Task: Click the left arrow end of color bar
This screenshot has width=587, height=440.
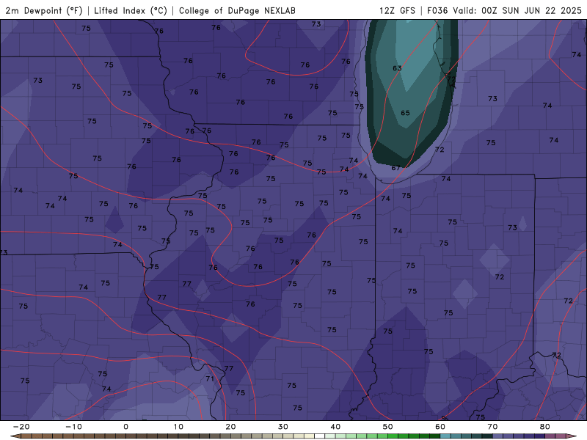Action: tap(15, 436)
